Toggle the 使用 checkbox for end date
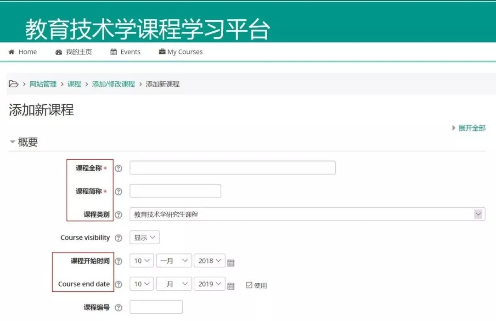Image resolution: width=496 pixels, height=321 pixels. (x=249, y=285)
